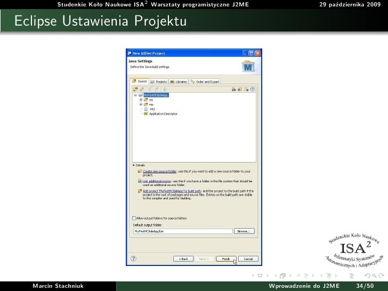Enable Allow output folders for source folders
This screenshot has width=388, height=291.
pos(134,219)
